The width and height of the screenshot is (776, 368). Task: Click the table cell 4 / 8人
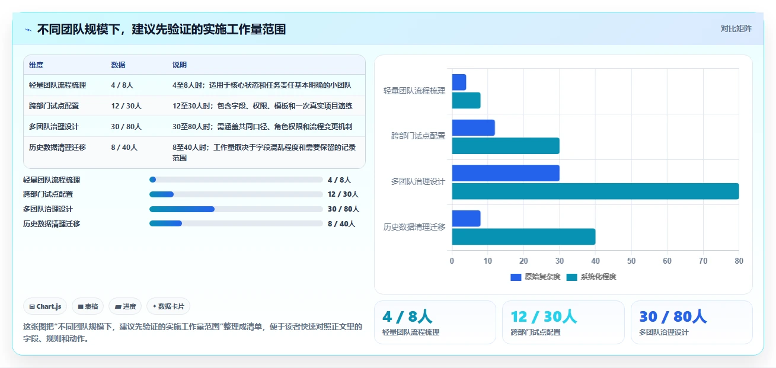[x=122, y=85]
